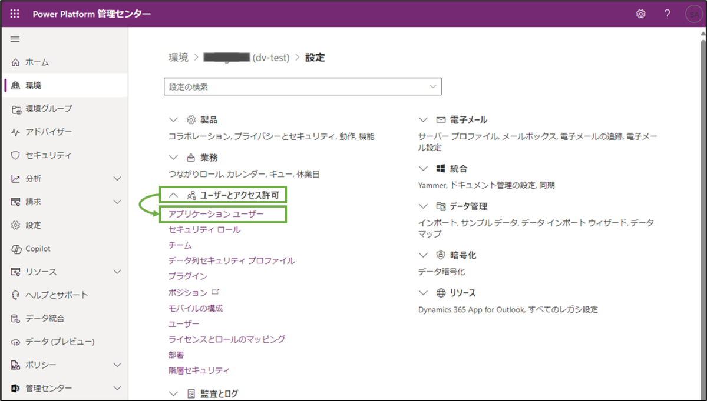Click the ホーム house icon

click(16, 62)
